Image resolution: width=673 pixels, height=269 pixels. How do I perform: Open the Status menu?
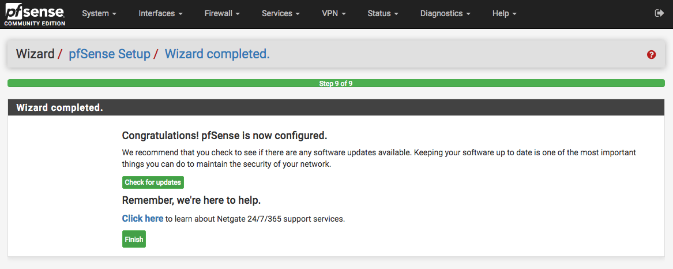pyautogui.click(x=383, y=13)
